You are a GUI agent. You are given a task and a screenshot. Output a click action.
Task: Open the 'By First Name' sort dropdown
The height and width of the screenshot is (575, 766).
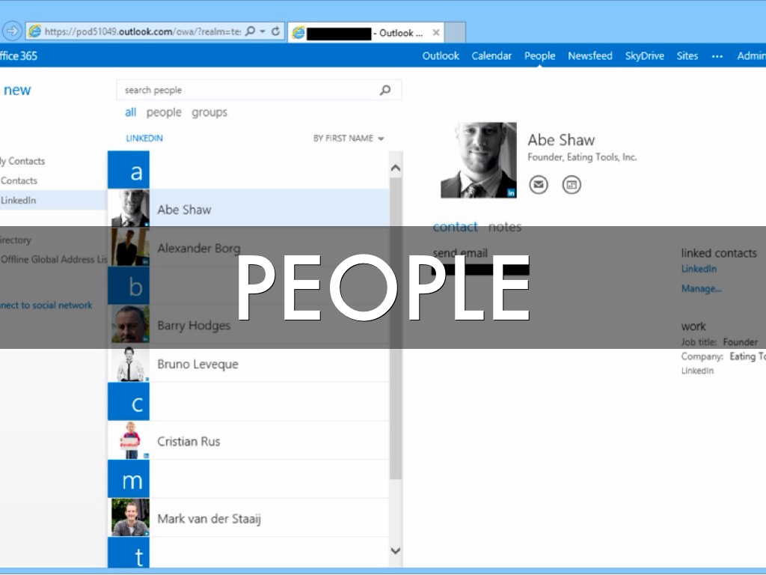click(x=349, y=139)
